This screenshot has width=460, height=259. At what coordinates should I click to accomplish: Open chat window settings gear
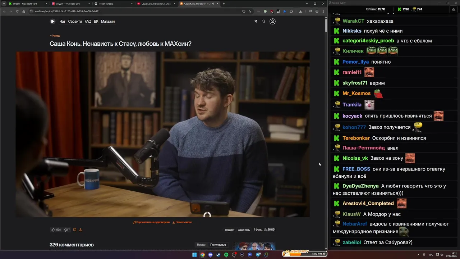click(454, 9)
